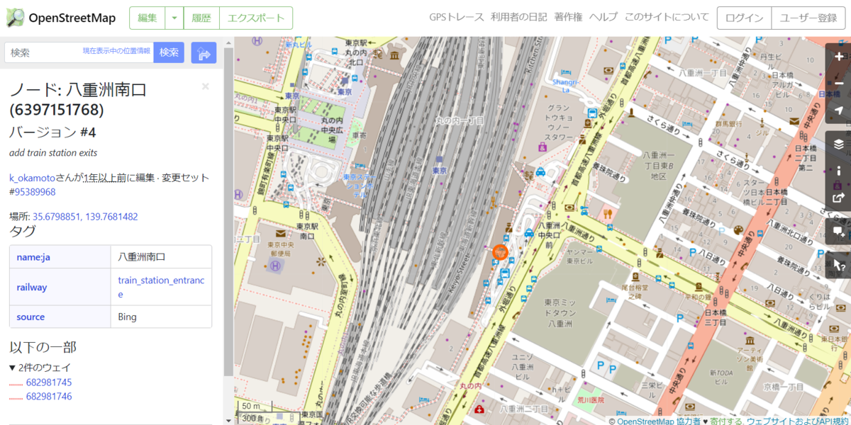This screenshot has height=425, width=851.
Task: Open the map legend info panel
Action: [x=839, y=171]
